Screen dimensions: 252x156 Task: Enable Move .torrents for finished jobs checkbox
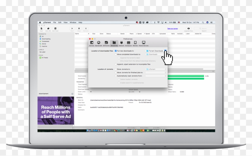pos(115,73)
